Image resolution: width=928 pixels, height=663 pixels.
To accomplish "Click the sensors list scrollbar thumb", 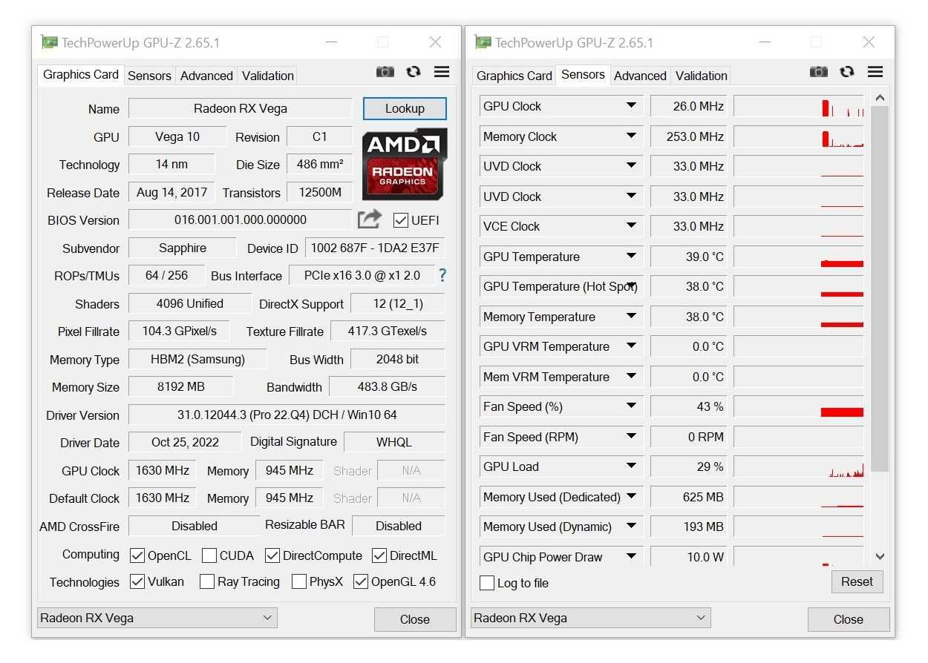I will 880,289.
